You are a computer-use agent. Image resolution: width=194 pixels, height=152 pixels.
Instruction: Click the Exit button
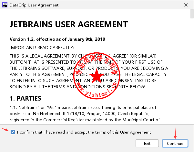point(147,143)
